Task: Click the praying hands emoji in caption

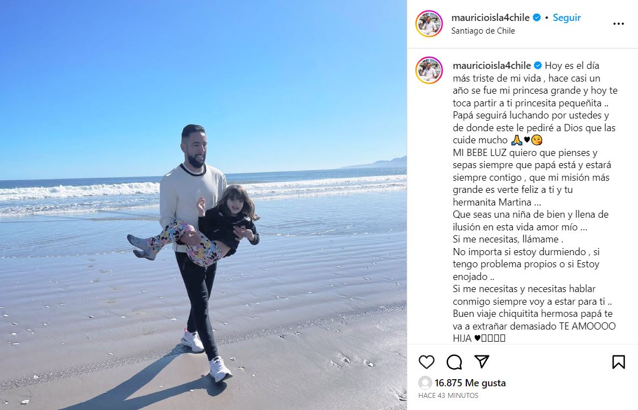Action: click(x=517, y=140)
